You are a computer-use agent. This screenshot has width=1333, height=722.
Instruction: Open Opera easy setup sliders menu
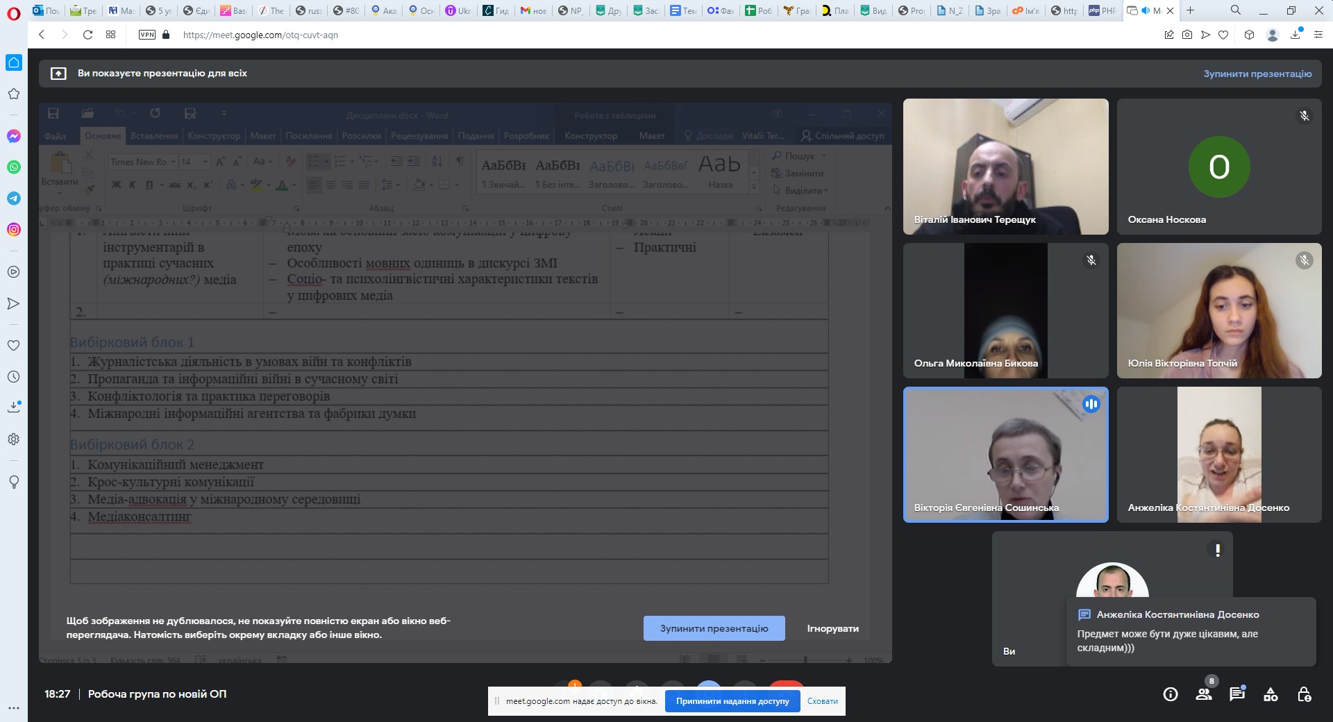[1318, 35]
